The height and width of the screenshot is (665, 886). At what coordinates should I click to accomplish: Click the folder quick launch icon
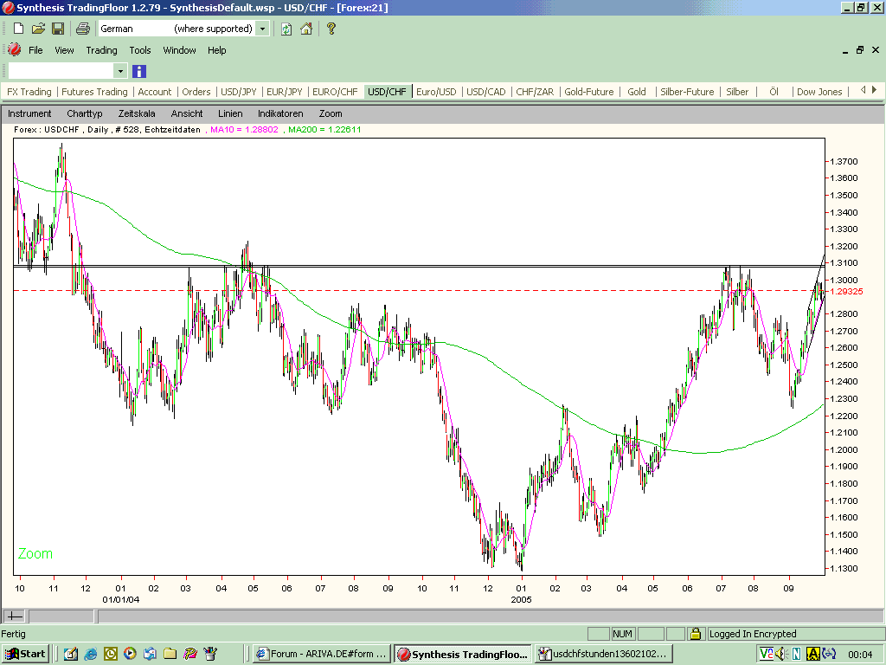170,654
